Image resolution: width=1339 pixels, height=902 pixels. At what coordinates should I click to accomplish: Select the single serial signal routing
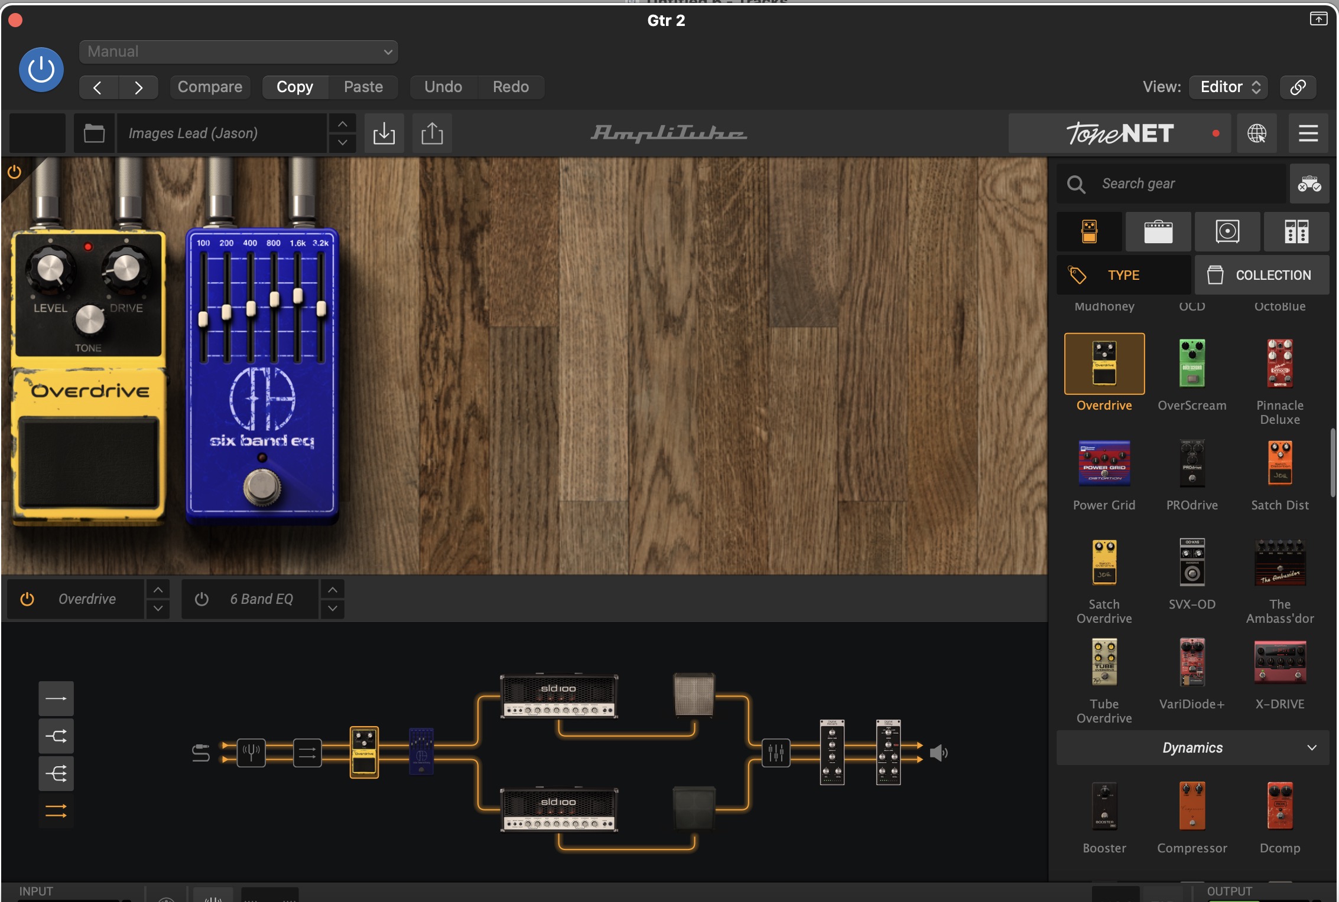56,698
